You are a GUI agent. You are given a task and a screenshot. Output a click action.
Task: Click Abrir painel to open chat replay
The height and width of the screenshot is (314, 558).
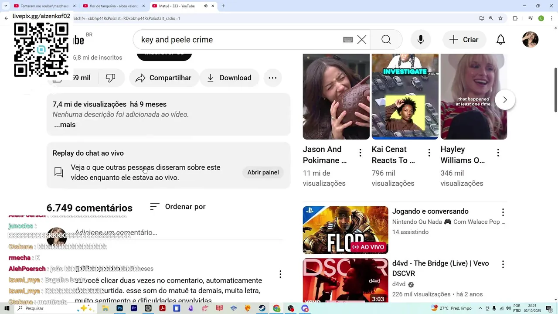(263, 172)
